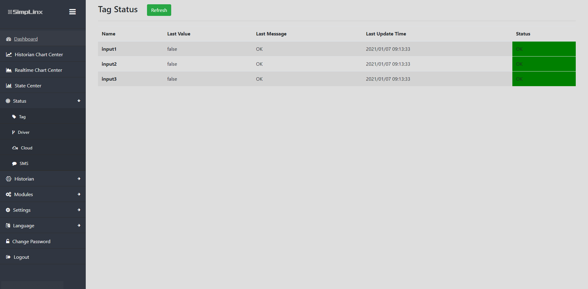Click the Status column header
The height and width of the screenshot is (289, 588).
[x=523, y=34]
